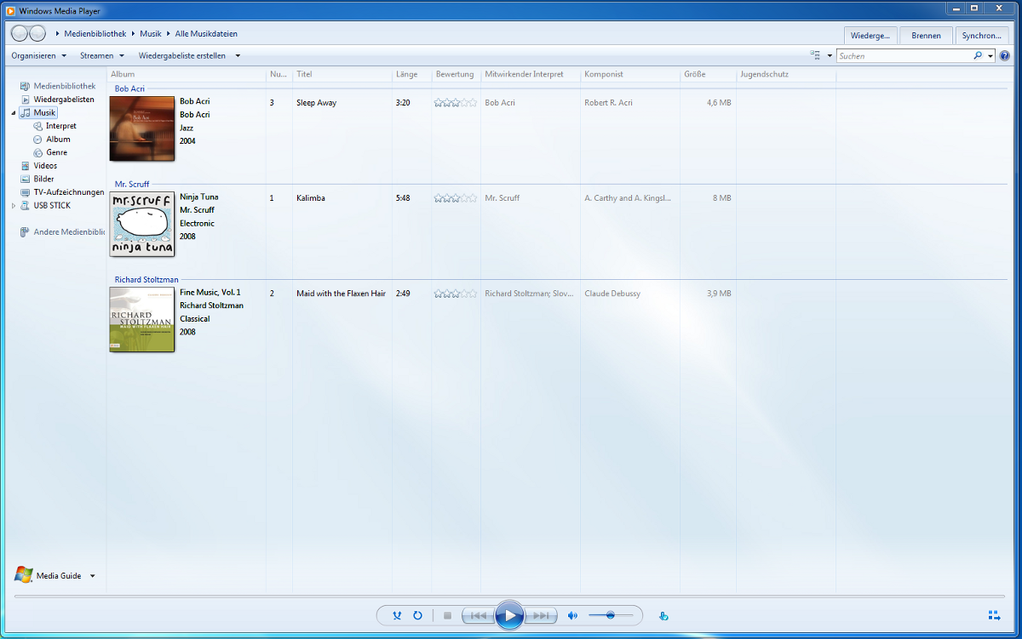Open the search options dropdown arrow
This screenshot has width=1022, height=639.
pyautogui.click(x=990, y=55)
